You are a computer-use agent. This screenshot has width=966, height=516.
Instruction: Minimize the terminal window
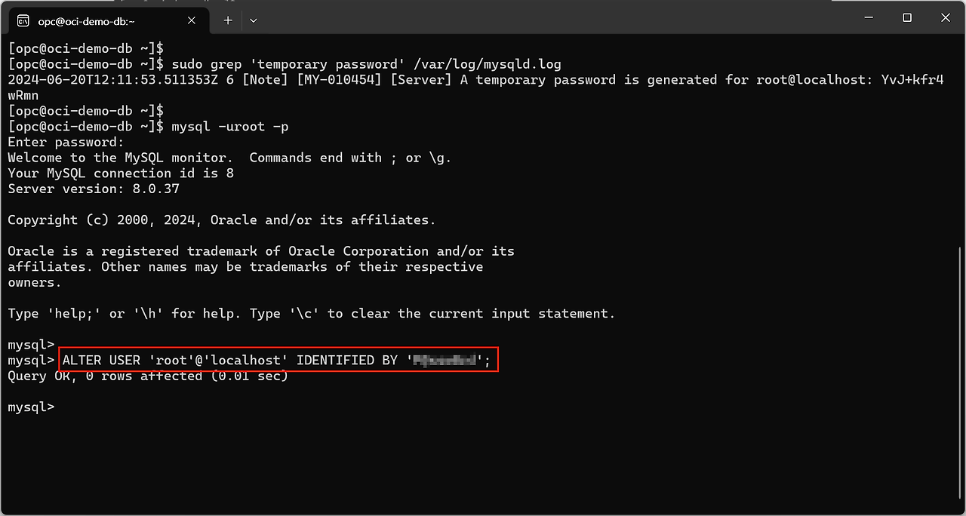pyautogui.click(x=866, y=17)
